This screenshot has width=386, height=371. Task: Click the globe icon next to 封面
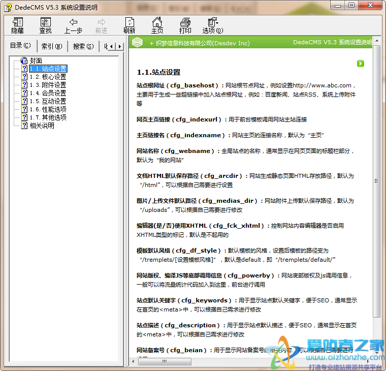[24, 60]
